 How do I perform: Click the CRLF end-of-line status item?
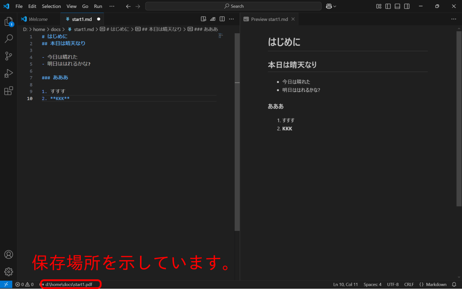click(409, 285)
